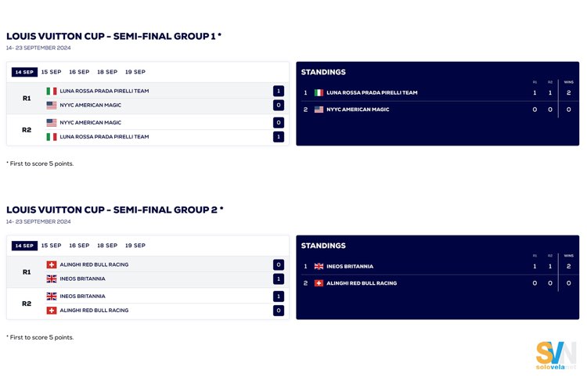Click Luna Rossa score box in Group 1 R1
Image resolution: width=587 pixels, height=381 pixels.
tap(279, 92)
